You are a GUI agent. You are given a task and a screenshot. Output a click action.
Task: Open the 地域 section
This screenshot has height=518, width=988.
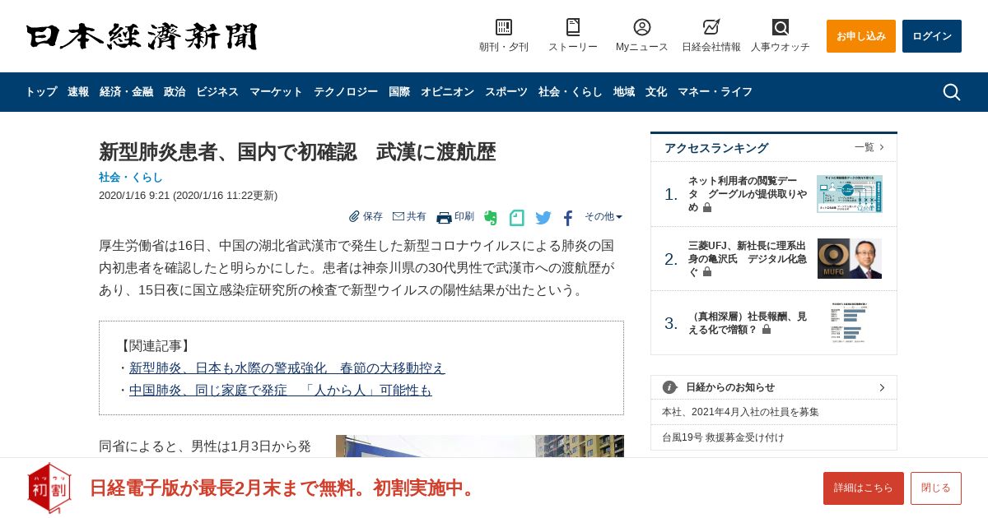(624, 92)
